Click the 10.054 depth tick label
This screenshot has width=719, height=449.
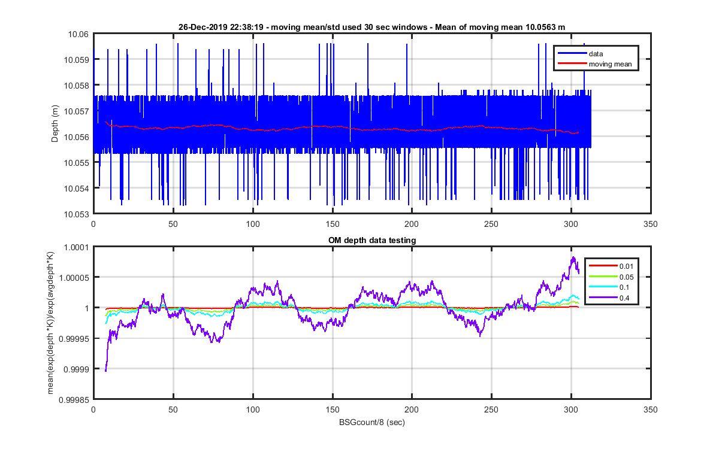75,189
